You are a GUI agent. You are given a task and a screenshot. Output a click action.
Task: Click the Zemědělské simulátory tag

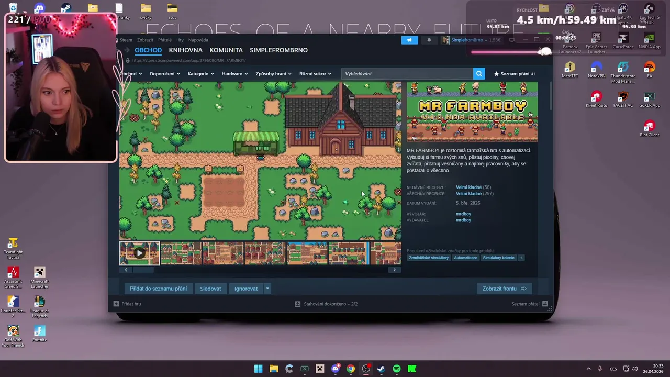click(429, 258)
